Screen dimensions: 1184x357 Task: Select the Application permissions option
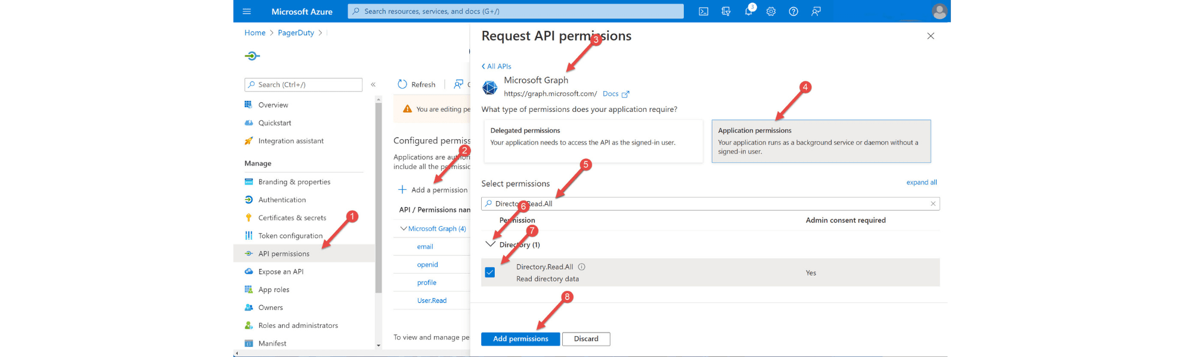point(821,141)
